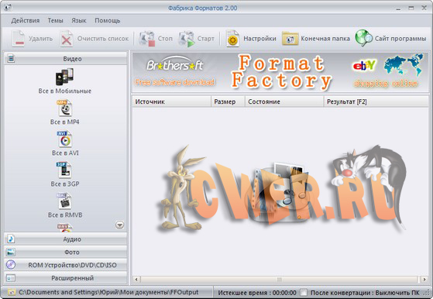The width and height of the screenshot is (433, 299).
Task: Select the Все в Мобильные icon
Action: [64, 77]
